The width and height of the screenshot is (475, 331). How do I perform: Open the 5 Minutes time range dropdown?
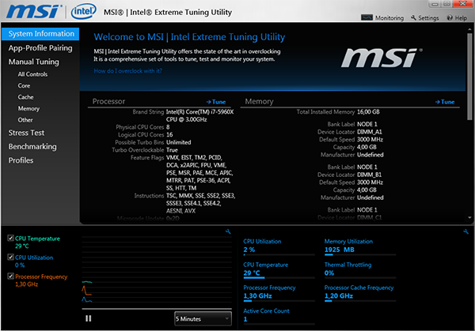tap(203, 318)
